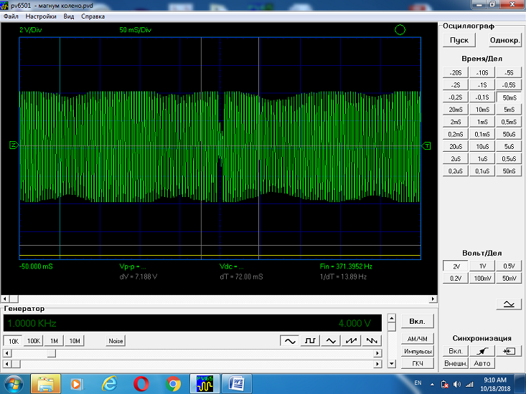Click the Однокр. single-shot button
This screenshot has height=394, width=526.
tap(504, 40)
